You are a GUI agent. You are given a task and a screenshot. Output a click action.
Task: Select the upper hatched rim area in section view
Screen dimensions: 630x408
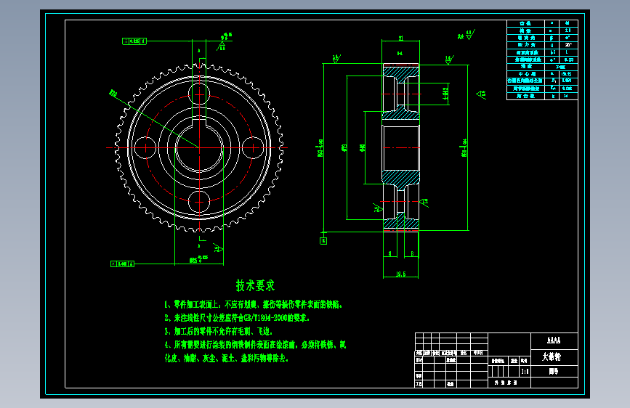click(x=400, y=73)
